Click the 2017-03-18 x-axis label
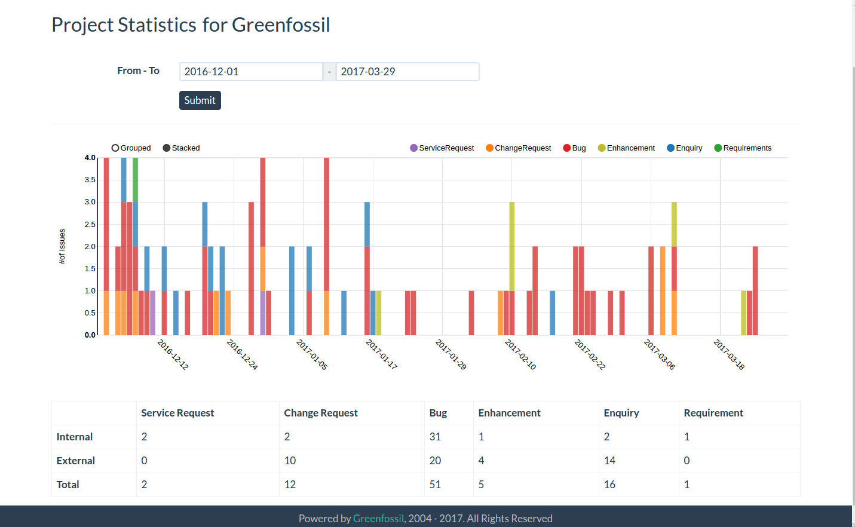855x527 pixels. click(730, 354)
